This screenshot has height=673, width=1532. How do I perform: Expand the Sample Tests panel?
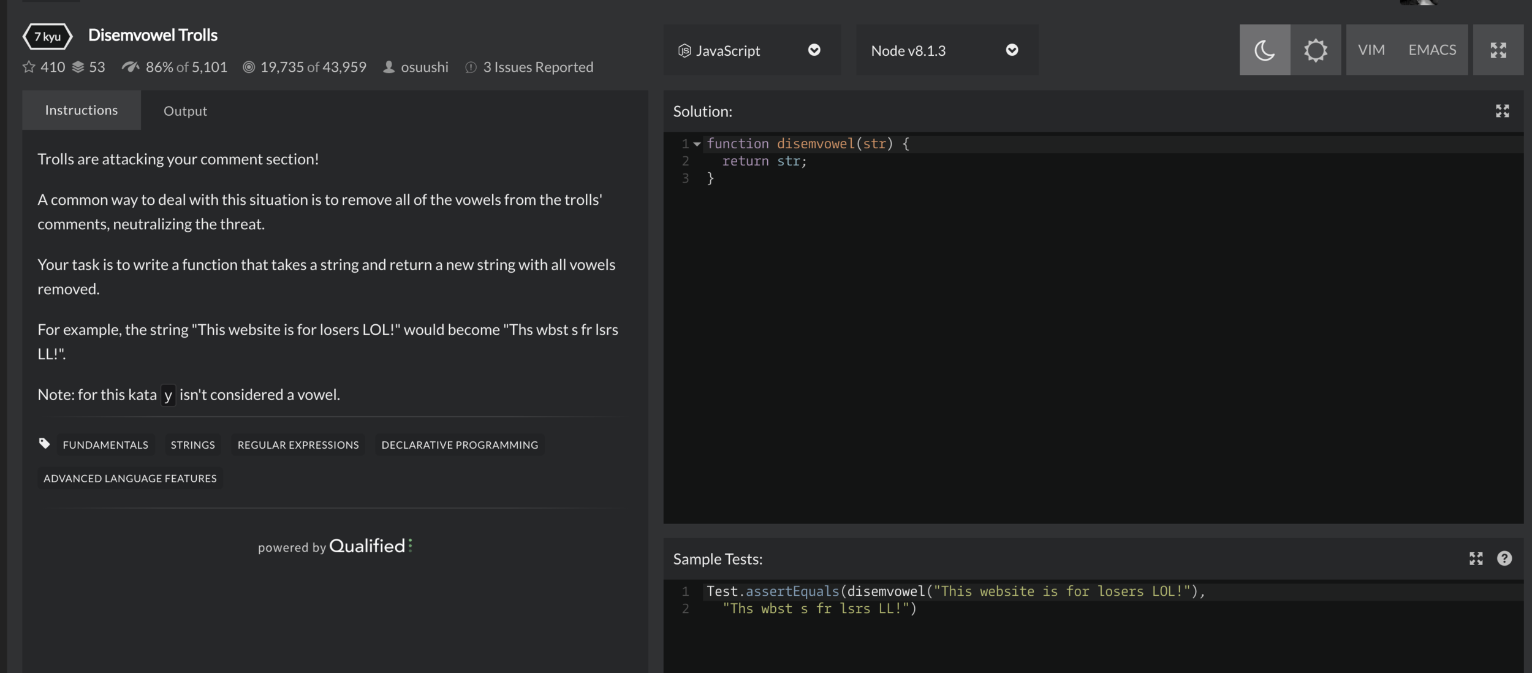[1476, 558]
